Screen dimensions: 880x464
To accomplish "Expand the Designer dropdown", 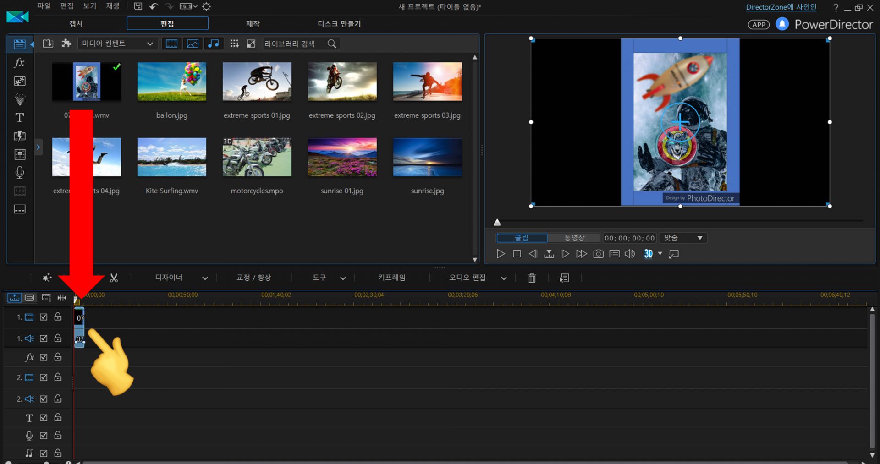I will click(205, 278).
